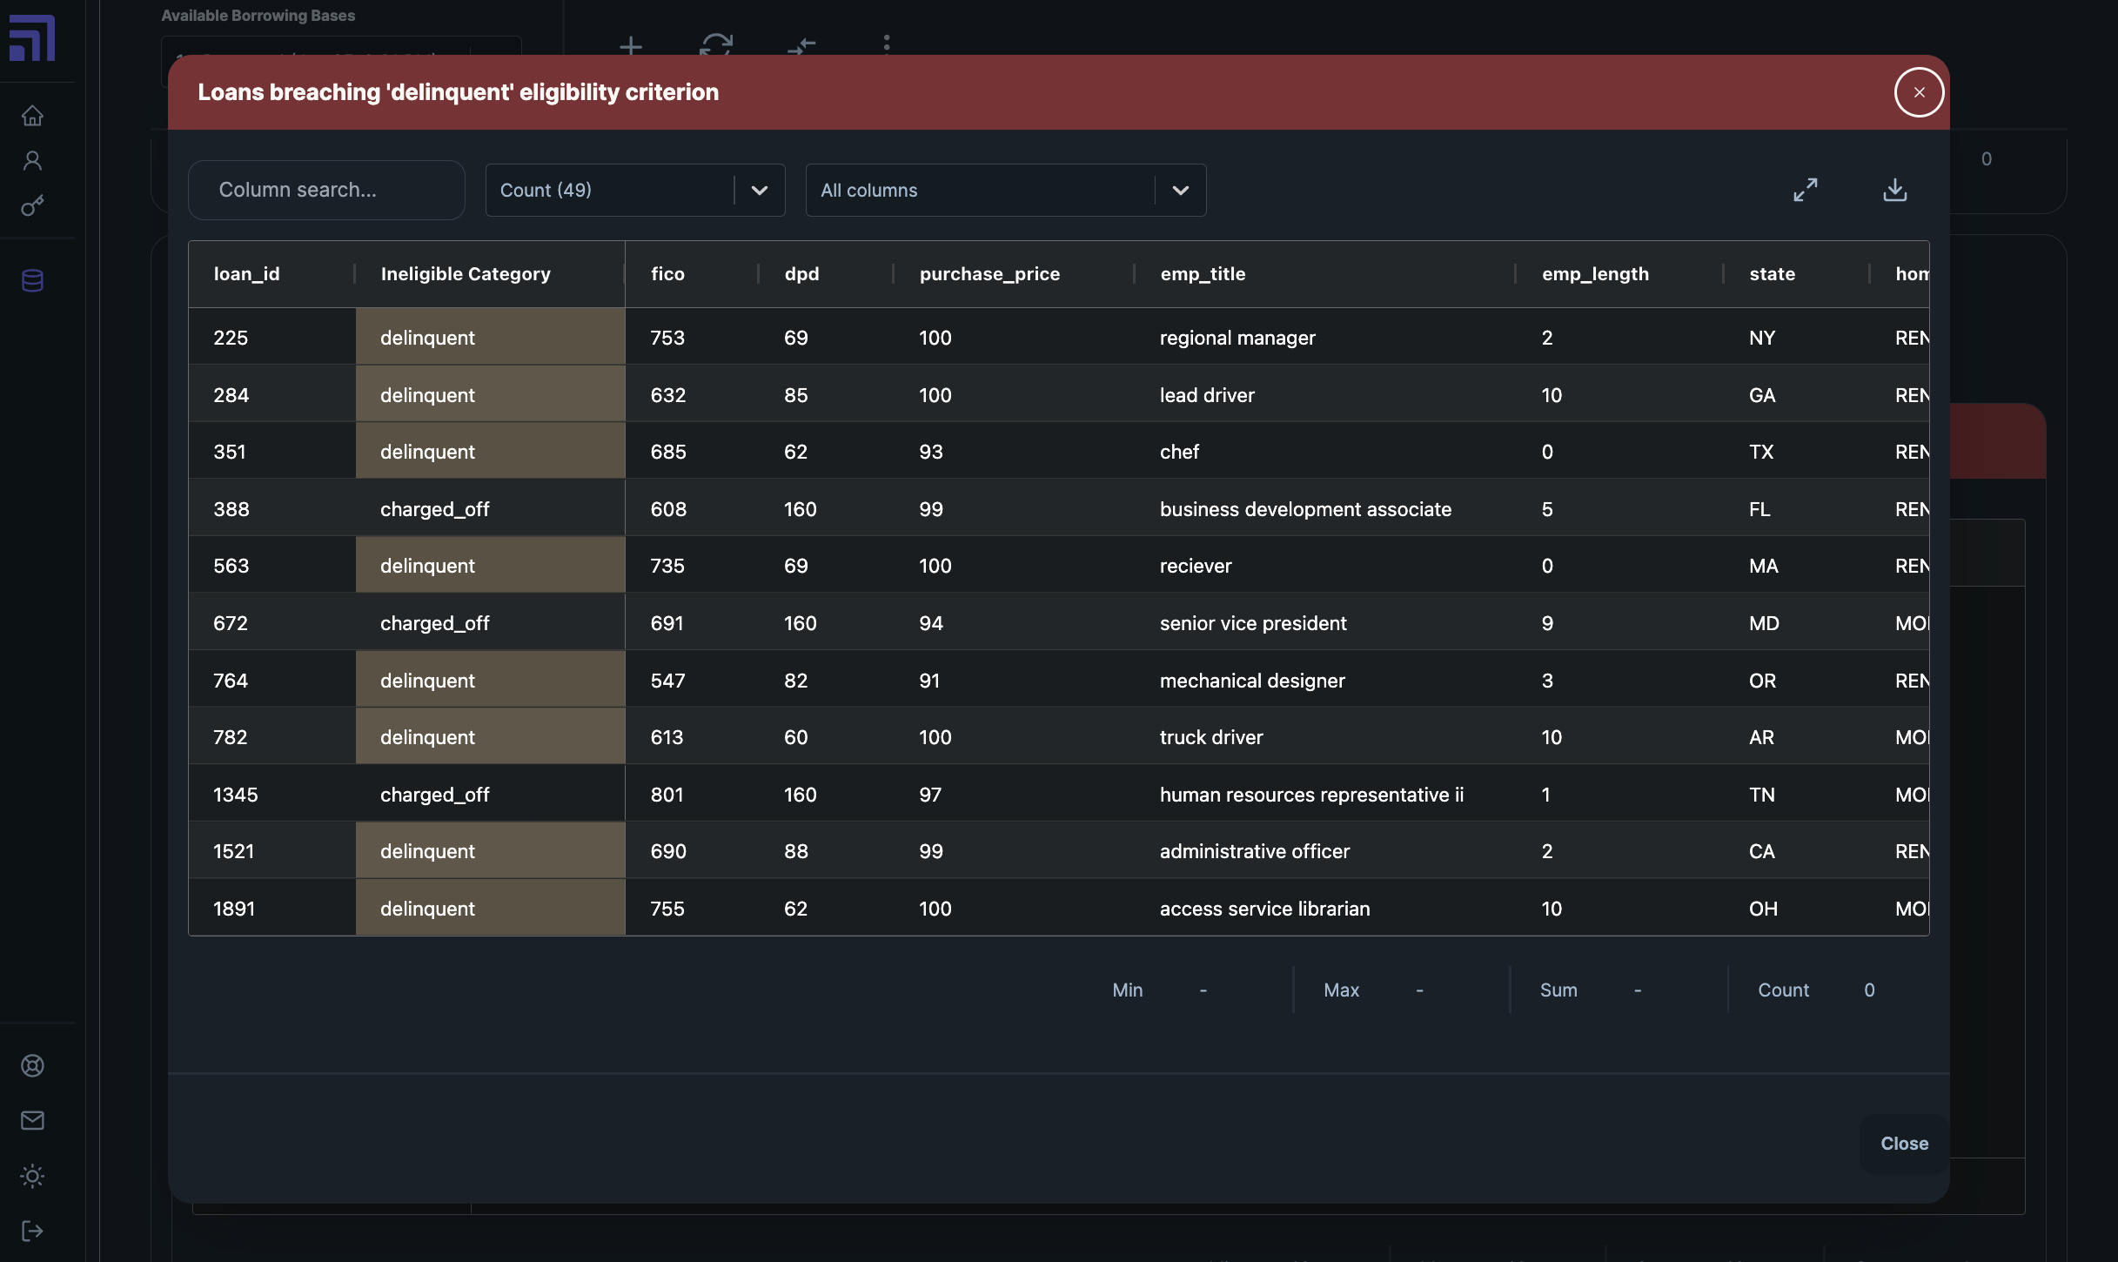
Task: Select delinquent cell for loan 225
Action: click(x=489, y=338)
